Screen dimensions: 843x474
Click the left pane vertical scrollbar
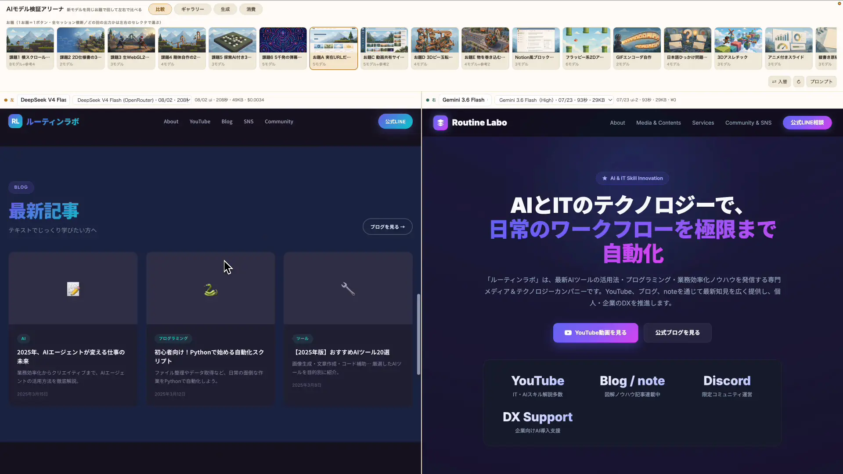pos(418,334)
